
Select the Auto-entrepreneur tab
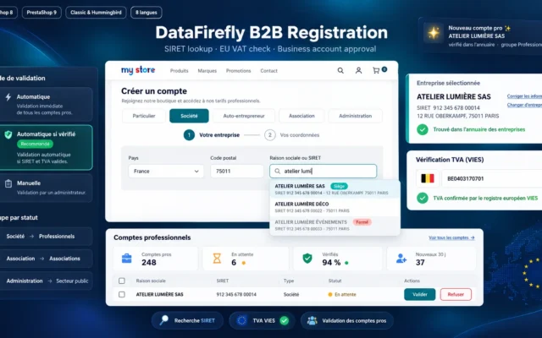[x=244, y=116]
